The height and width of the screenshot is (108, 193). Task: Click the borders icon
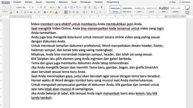click(98, 12)
